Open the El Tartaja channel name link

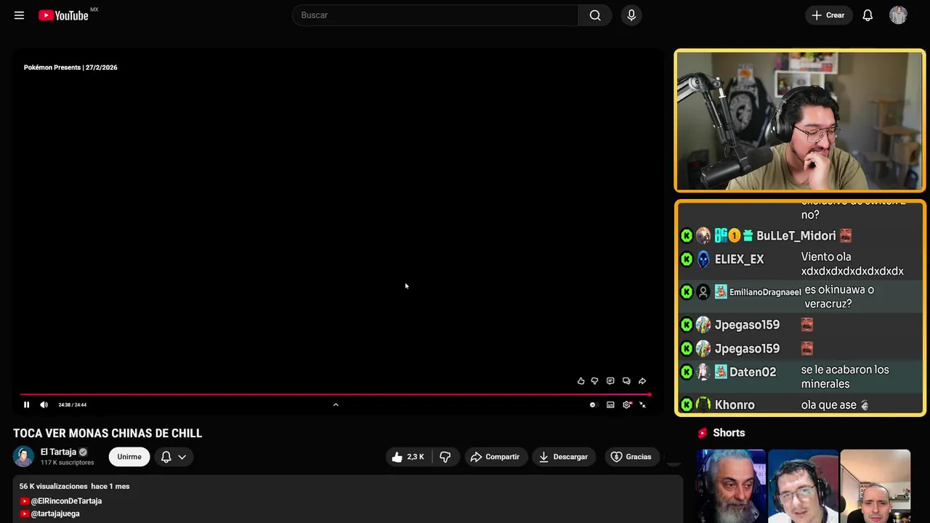58,452
